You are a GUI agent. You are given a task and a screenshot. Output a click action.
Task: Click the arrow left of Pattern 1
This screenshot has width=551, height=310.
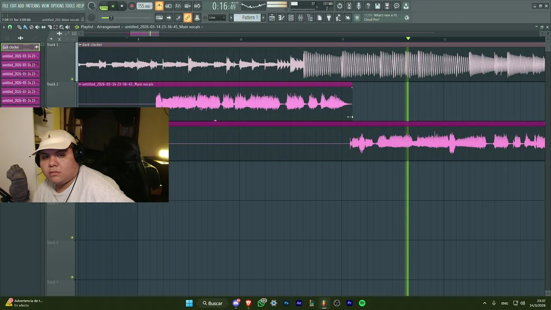coord(231,18)
